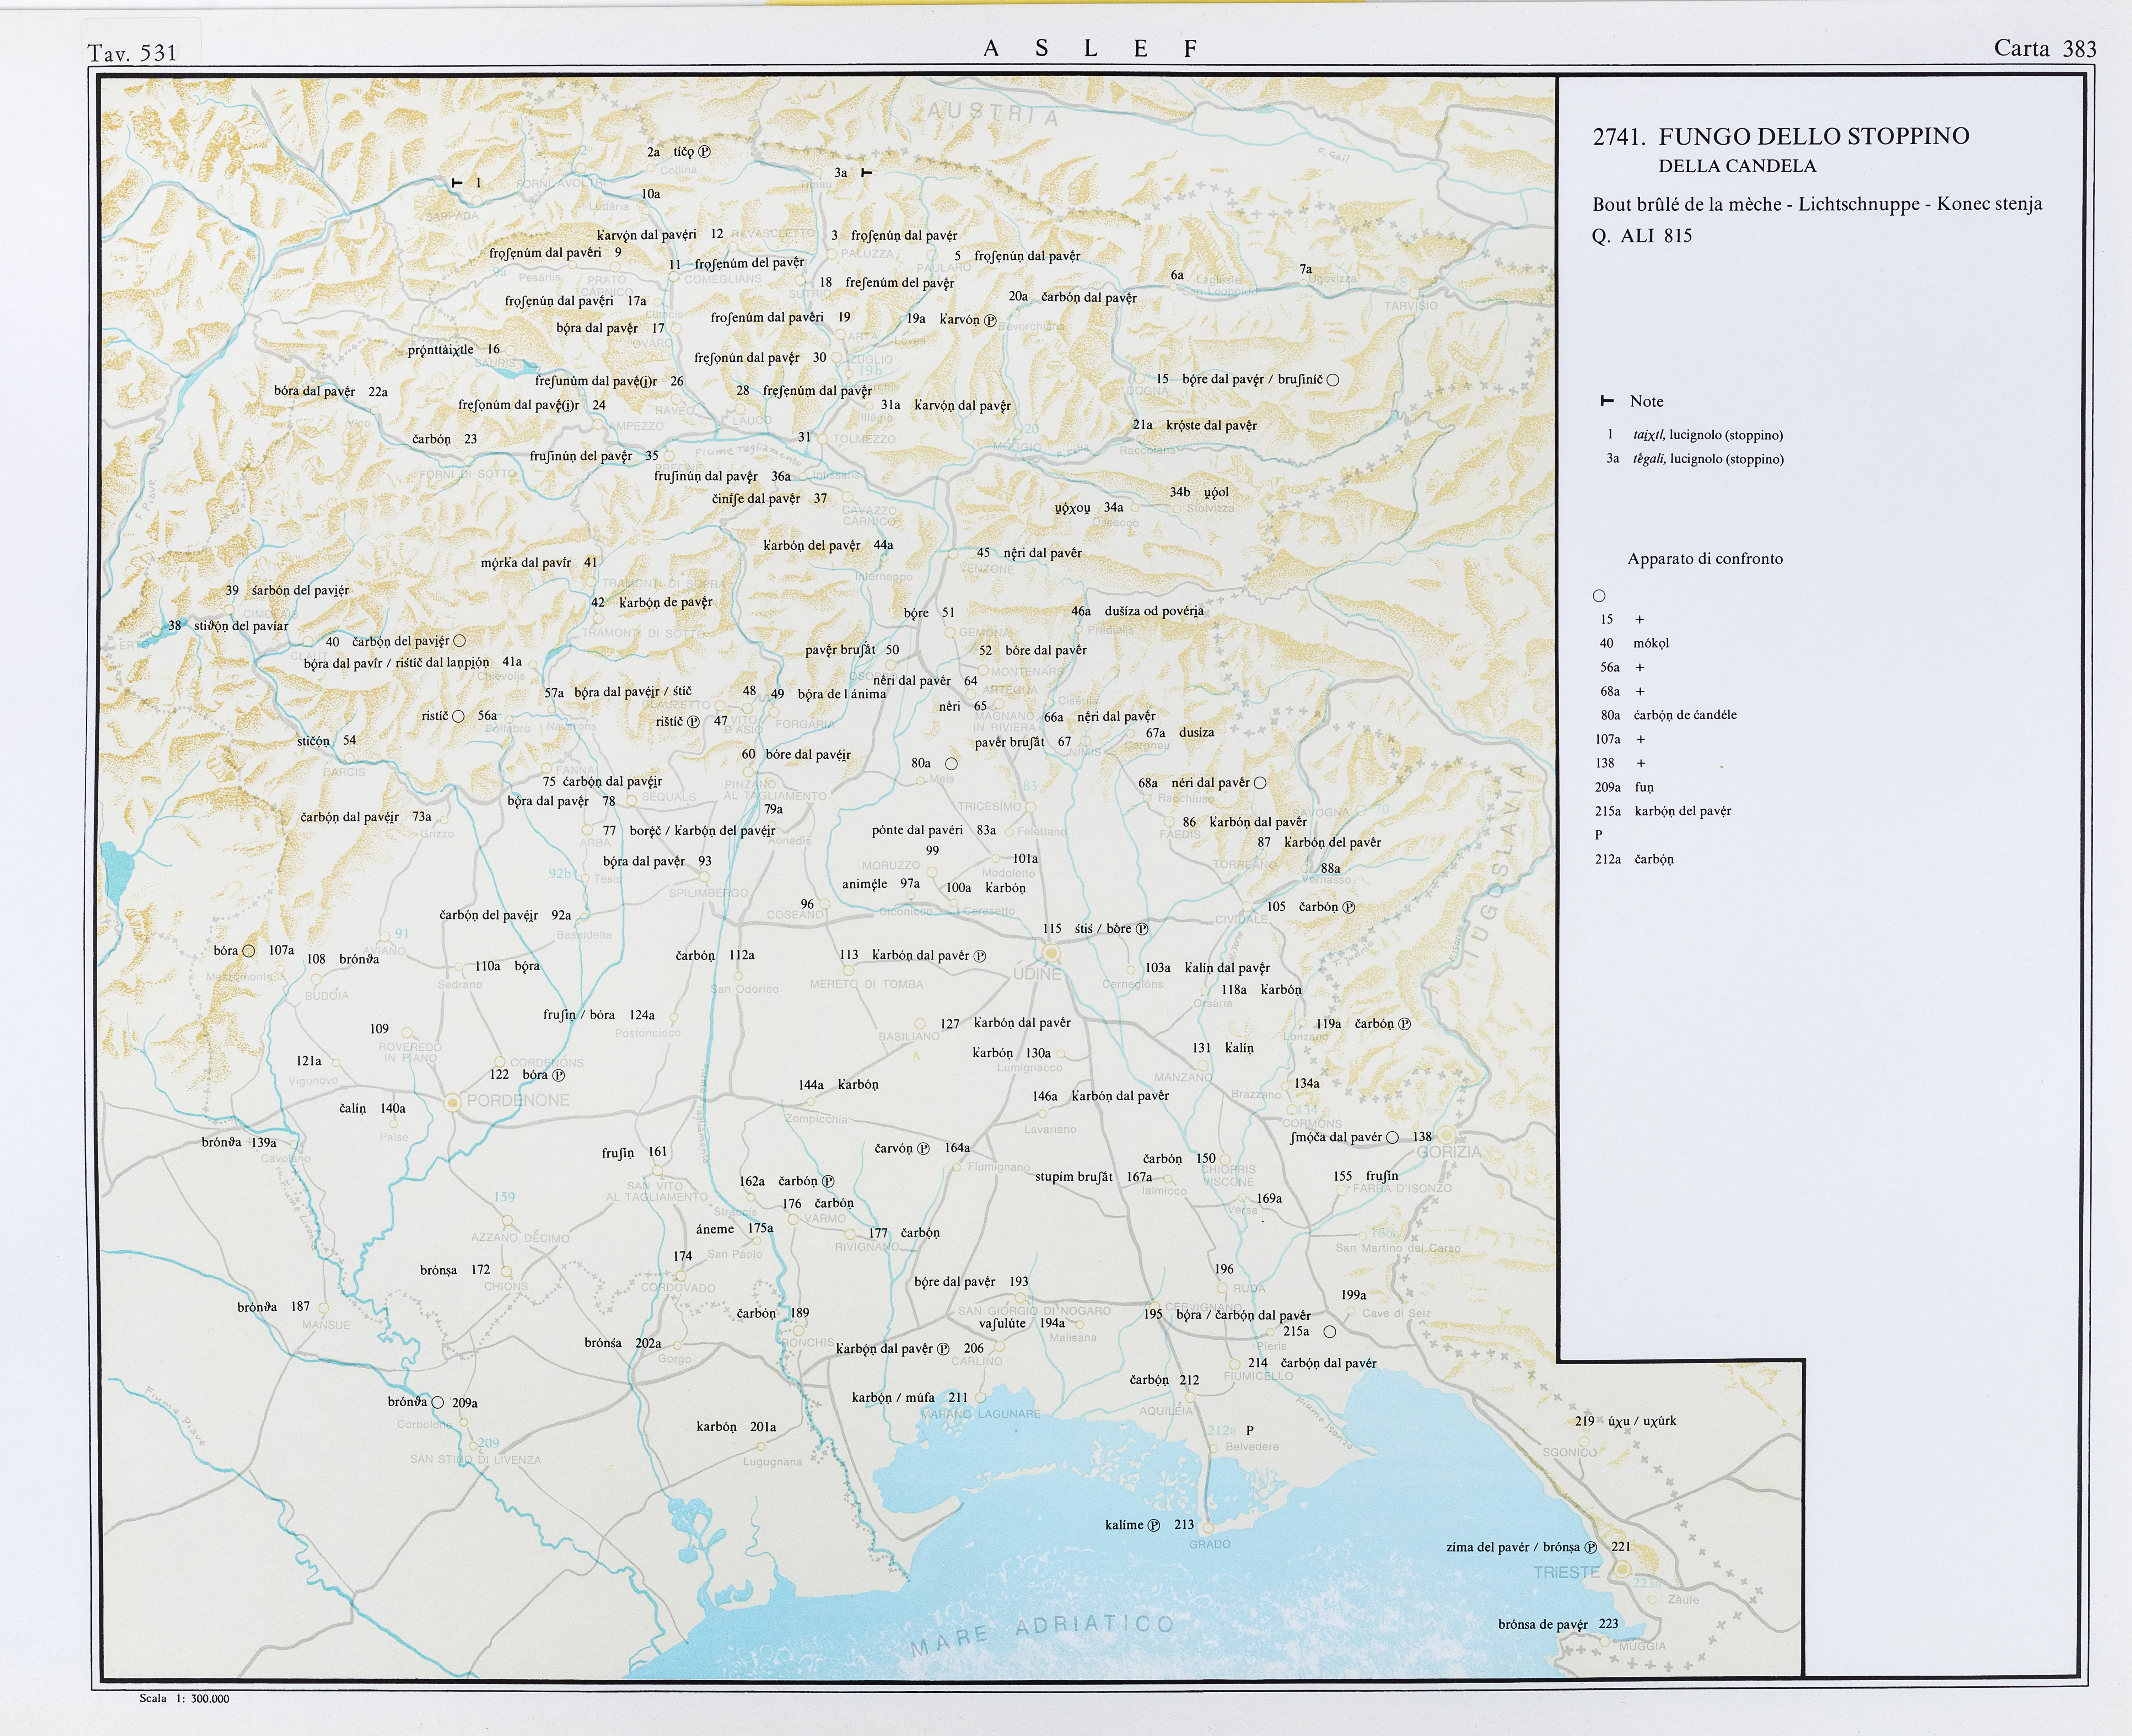The image size is (2132, 1736).
Task: Click the open circle beside 'bóra' at 107a
Action: point(249,951)
